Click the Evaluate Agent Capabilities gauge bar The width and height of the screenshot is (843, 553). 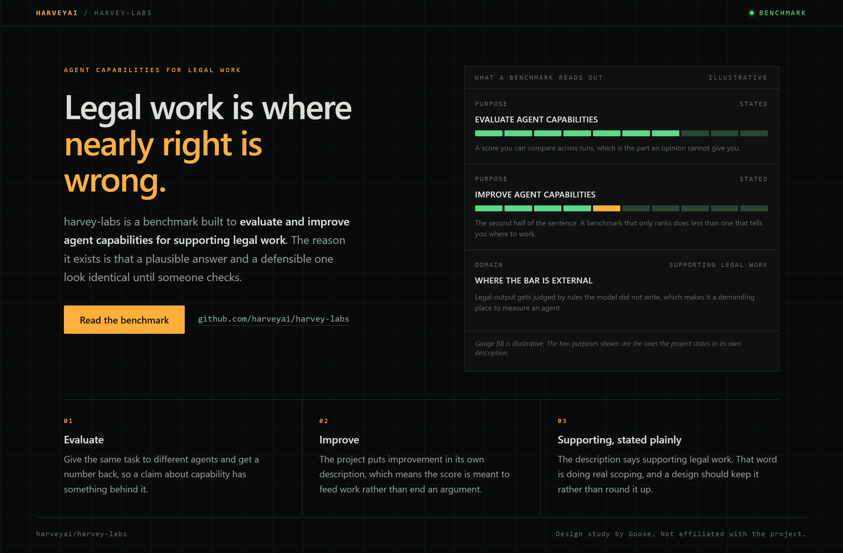621,133
